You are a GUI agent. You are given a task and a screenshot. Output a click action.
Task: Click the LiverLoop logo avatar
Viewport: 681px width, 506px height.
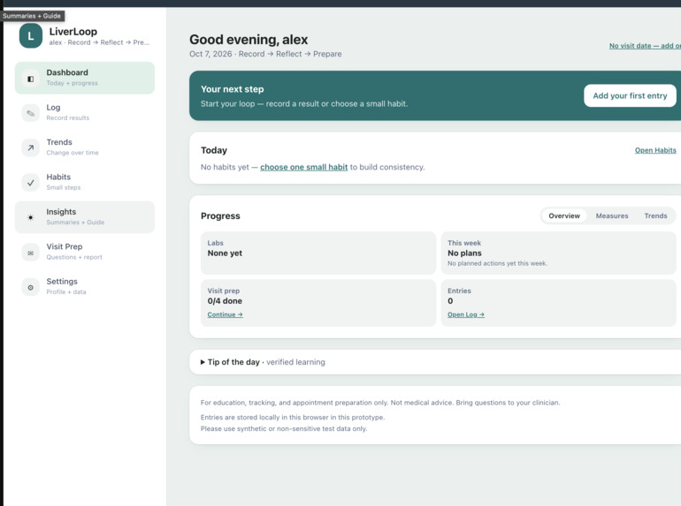(30, 36)
